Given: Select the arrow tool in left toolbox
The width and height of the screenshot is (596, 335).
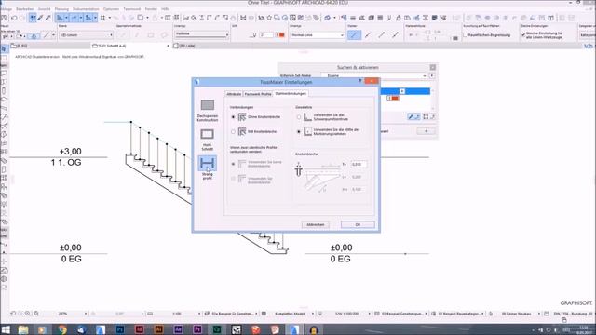Looking at the screenshot, I should click(x=4, y=49).
